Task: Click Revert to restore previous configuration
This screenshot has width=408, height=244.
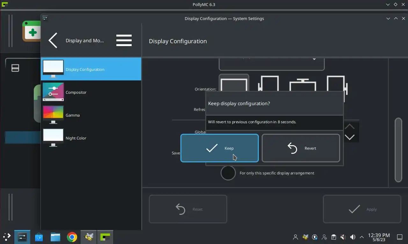Action: pos(301,148)
